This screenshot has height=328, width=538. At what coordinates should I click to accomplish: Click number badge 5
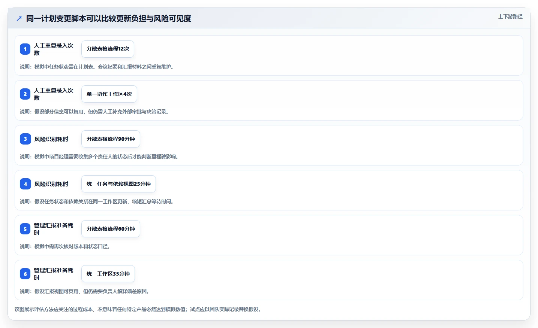pos(25,229)
